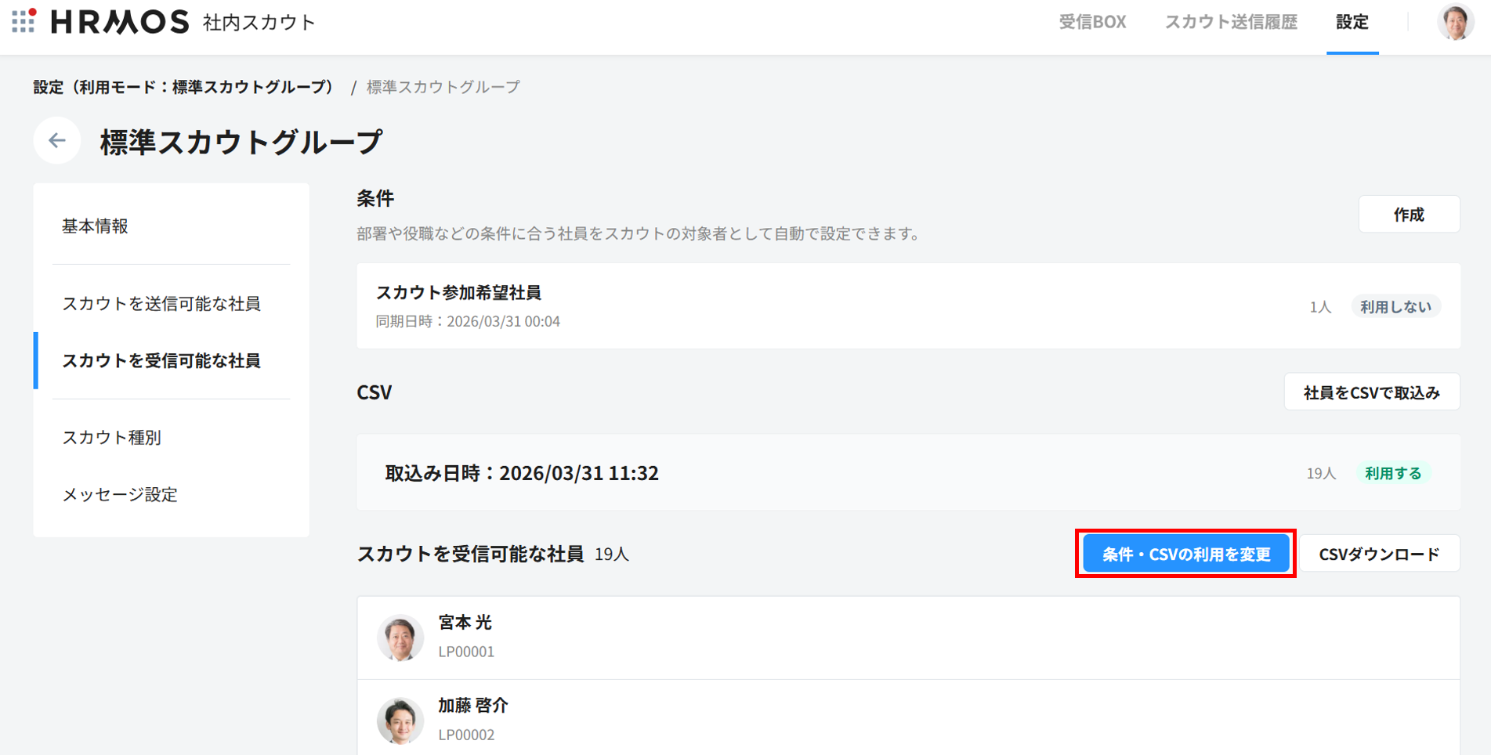Select the 設定 tab
Viewport: 1491px width, 755px height.
[1352, 22]
